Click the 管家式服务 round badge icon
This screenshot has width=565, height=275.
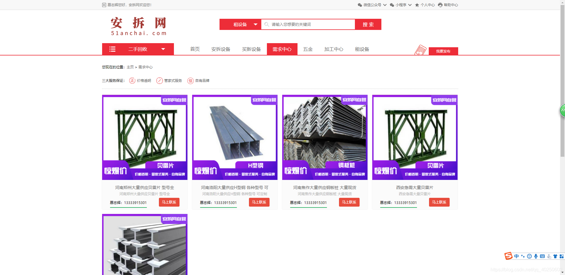[159, 80]
